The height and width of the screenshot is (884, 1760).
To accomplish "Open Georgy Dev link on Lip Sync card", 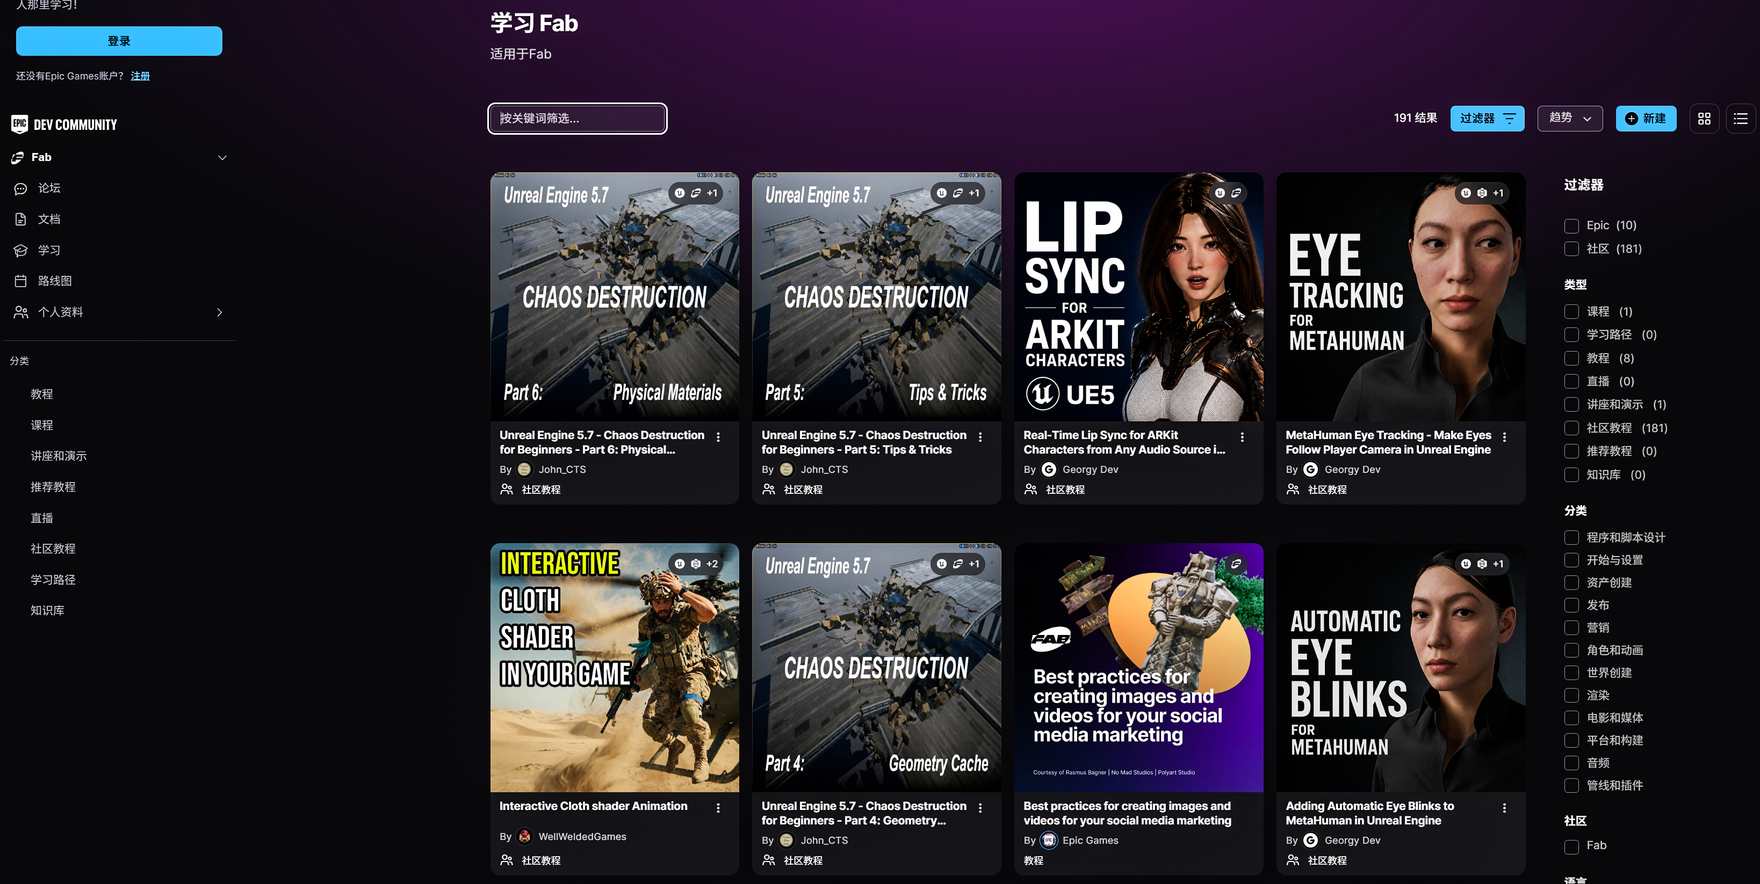I will click(1090, 470).
